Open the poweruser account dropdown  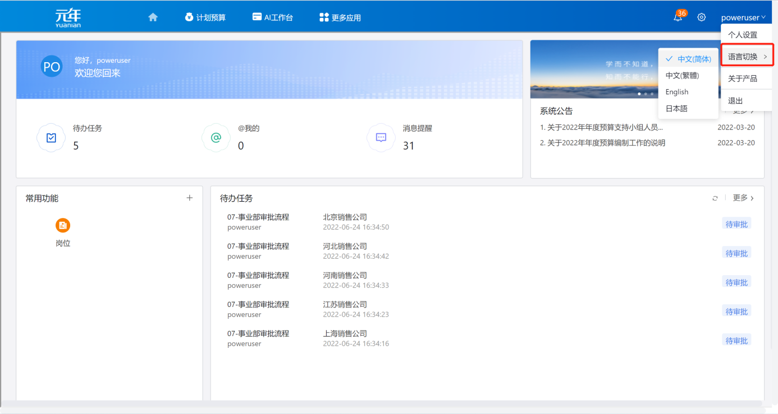[x=744, y=17]
